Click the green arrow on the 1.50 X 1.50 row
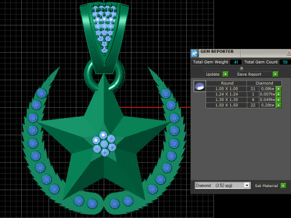Viewport: 291px width, 218px height. tap(279, 105)
